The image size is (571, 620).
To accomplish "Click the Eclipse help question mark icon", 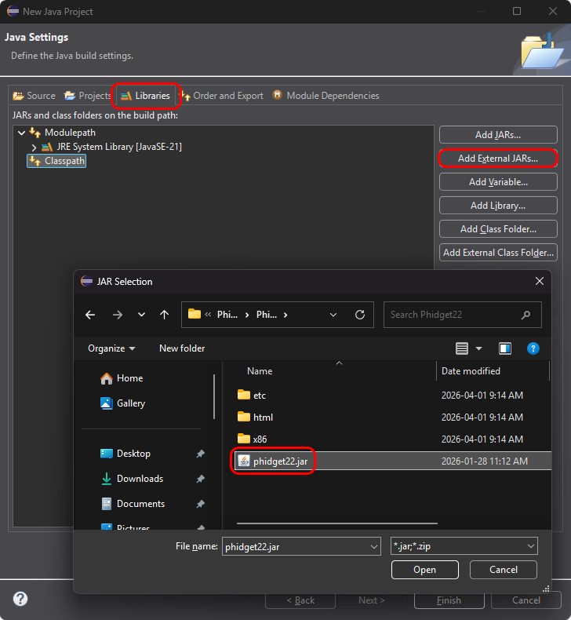I will pos(20,599).
